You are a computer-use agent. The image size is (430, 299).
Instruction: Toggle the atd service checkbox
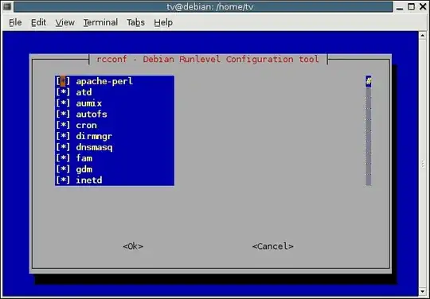pyautogui.click(x=63, y=92)
